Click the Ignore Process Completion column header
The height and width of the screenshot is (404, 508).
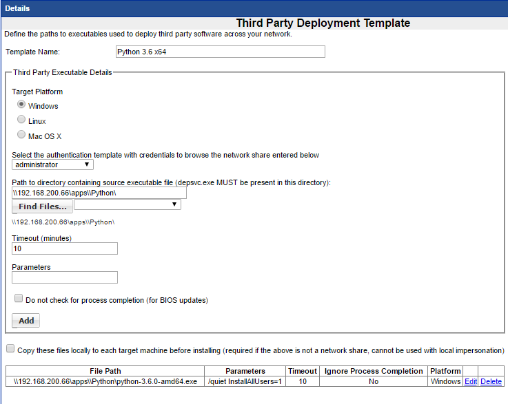pos(373,371)
